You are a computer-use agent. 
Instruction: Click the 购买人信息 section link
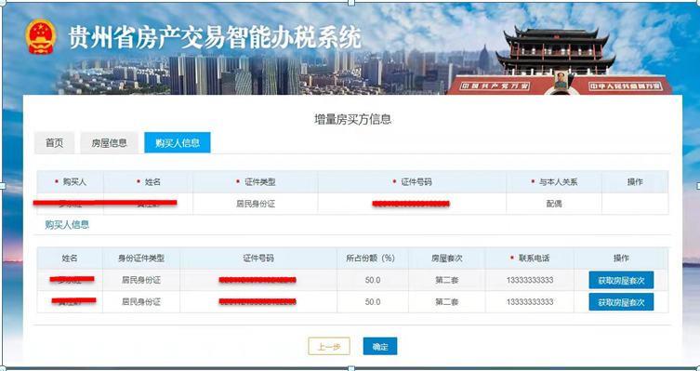coord(67,225)
